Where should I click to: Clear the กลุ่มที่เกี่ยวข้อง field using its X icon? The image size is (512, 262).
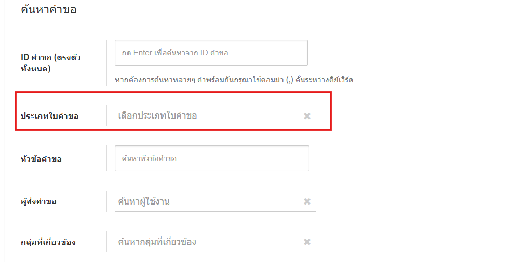click(307, 242)
